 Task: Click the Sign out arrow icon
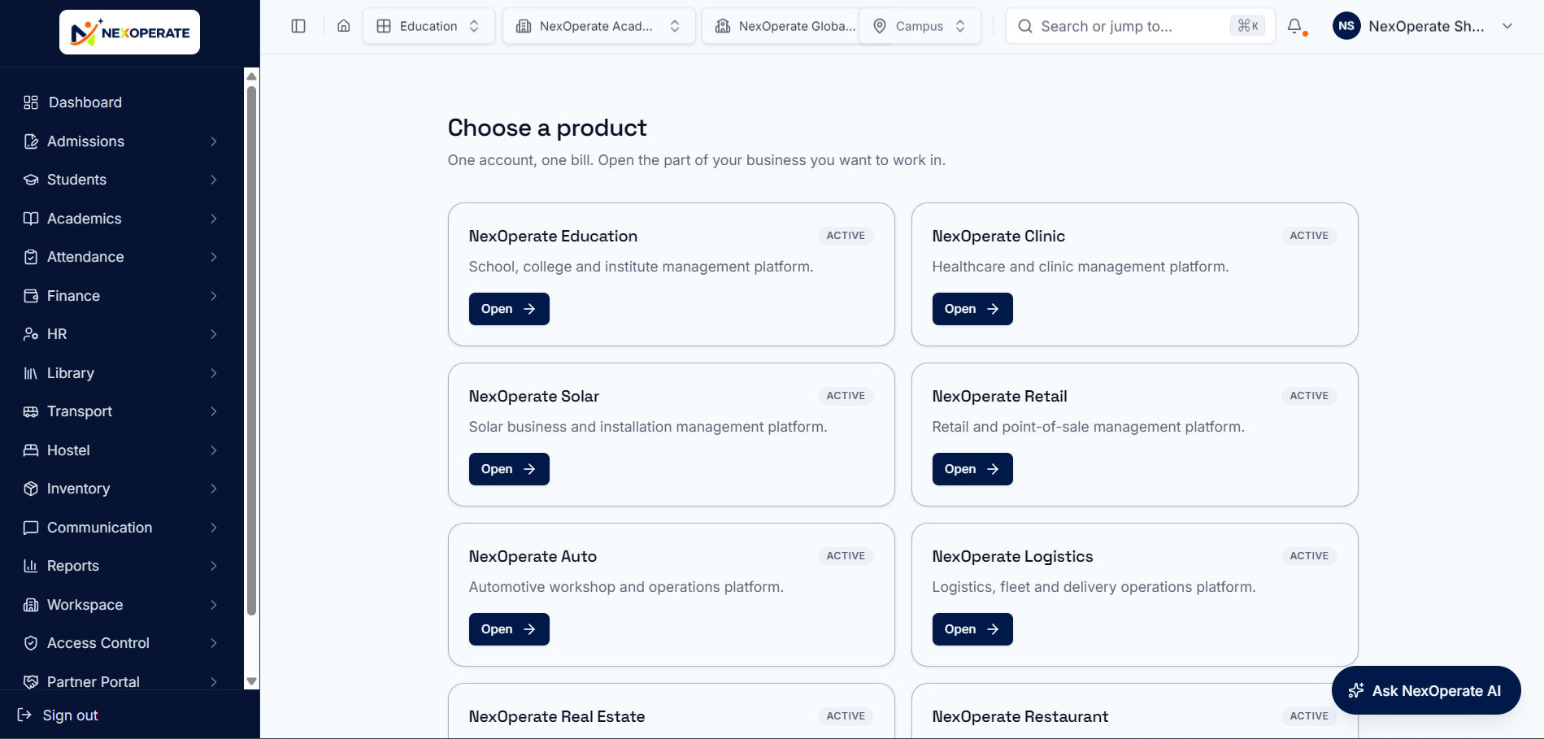coord(25,715)
